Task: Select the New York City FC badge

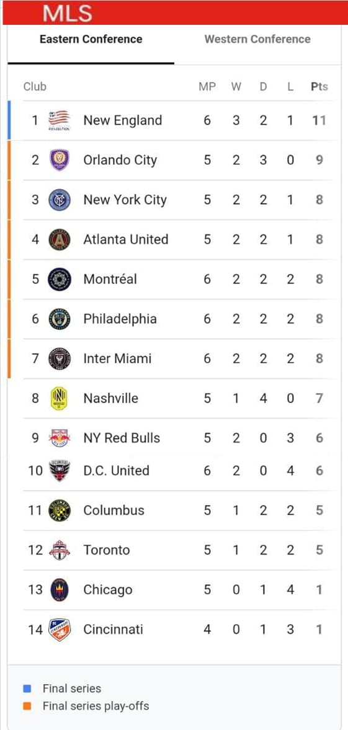Action: click(x=60, y=200)
